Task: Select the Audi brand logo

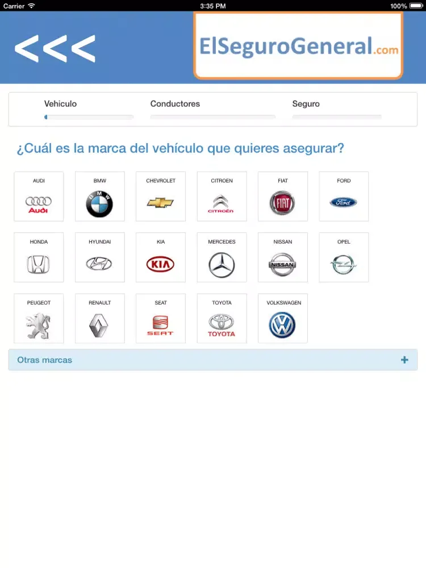Action: click(x=39, y=204)
